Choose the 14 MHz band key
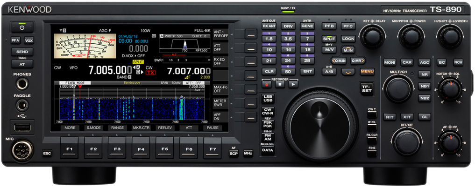475x188 pixels. coord(288,50)
